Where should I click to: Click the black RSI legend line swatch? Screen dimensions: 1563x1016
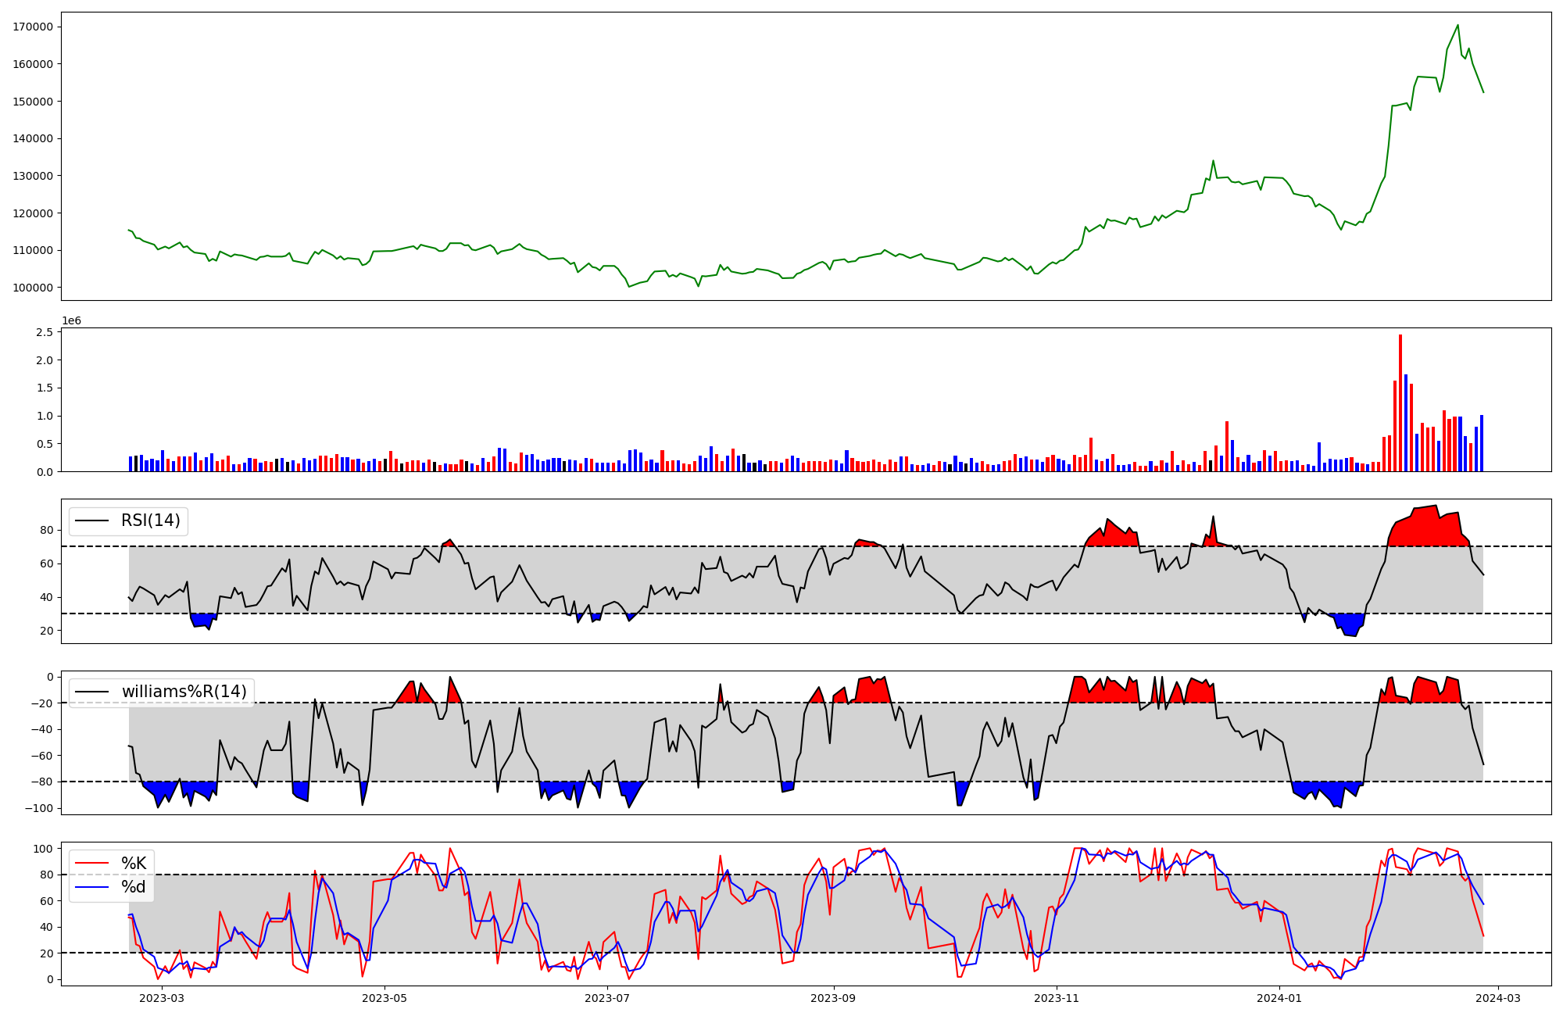[91, 521]
